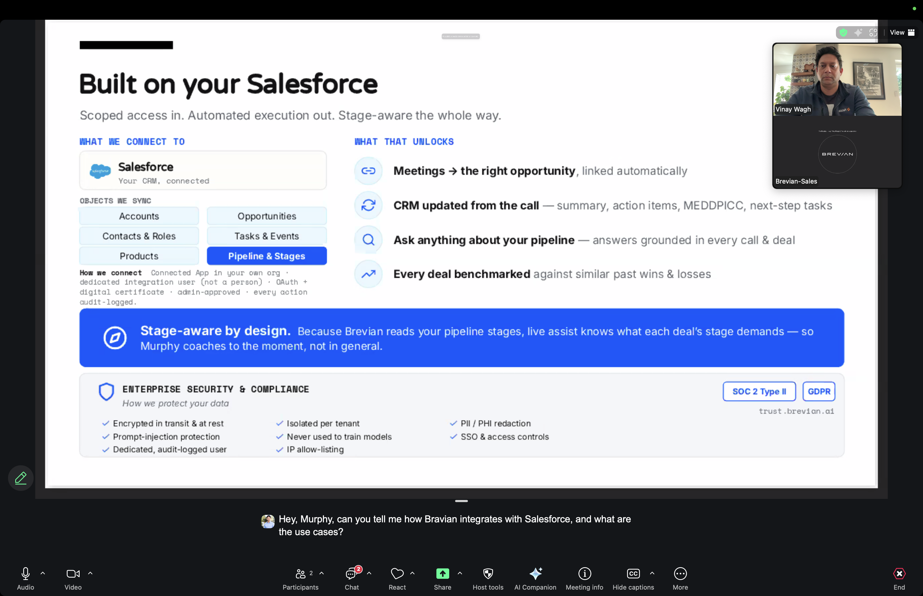Select Vinay Wagh's video thumbnail
Viewport: 923px width, 596px height.
click(x=837, y=79)
